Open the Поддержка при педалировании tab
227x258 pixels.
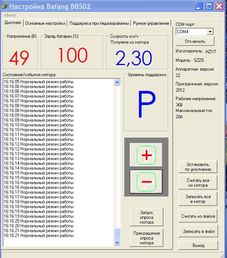click(x=99, y=23)
